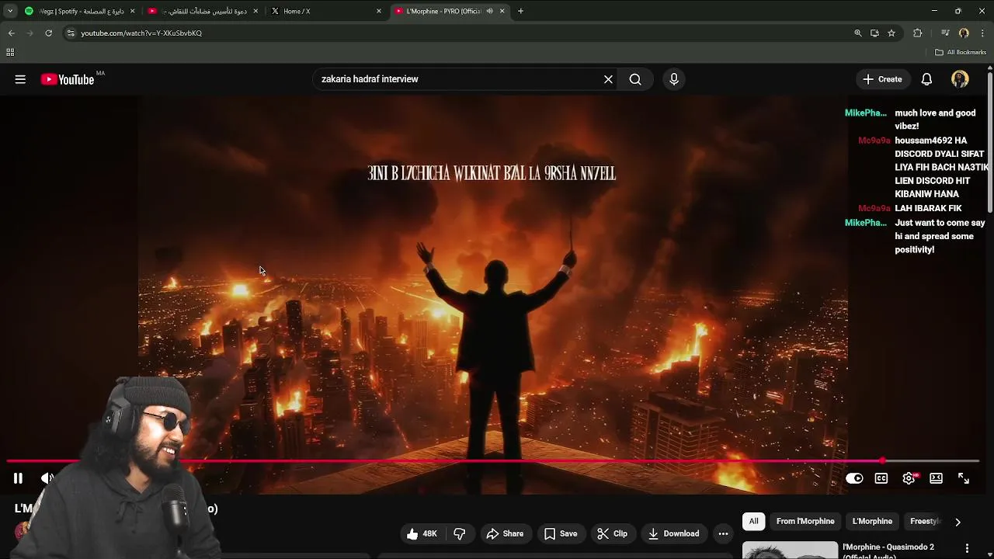994x559 pixels.
Task: Open more actions ellipsis under video
Action: 723,533
